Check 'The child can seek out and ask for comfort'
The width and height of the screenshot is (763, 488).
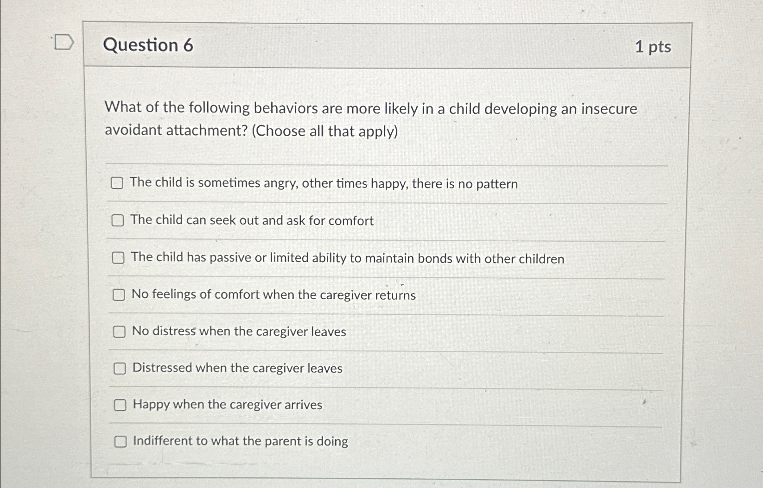(x=118, y=221)
